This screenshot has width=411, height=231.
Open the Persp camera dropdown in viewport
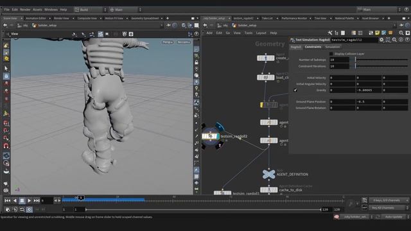(x=168, y=42)
